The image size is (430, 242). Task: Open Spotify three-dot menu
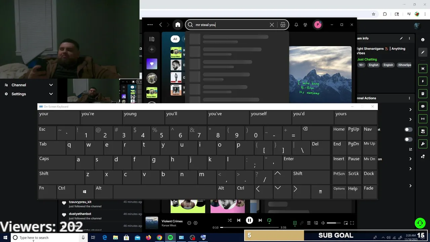(x=150, y=25)
